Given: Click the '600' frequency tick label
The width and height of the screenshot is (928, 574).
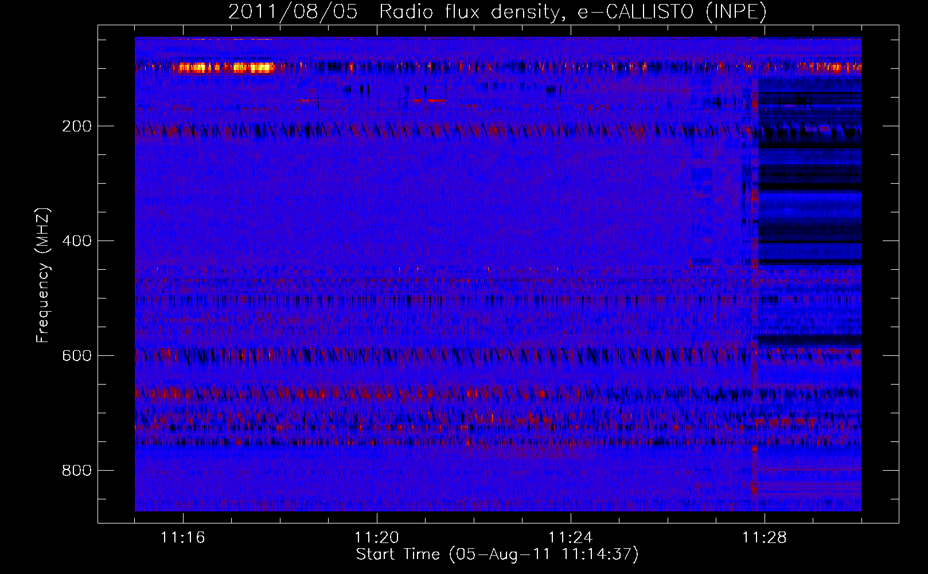Looking at the screenshot, I should [77, 356].
